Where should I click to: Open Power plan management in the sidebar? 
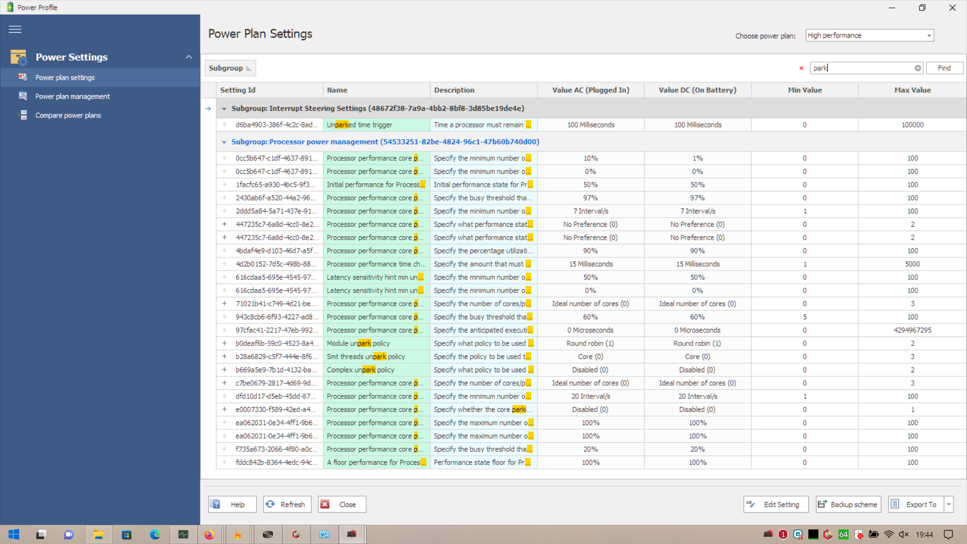point(100,96)
